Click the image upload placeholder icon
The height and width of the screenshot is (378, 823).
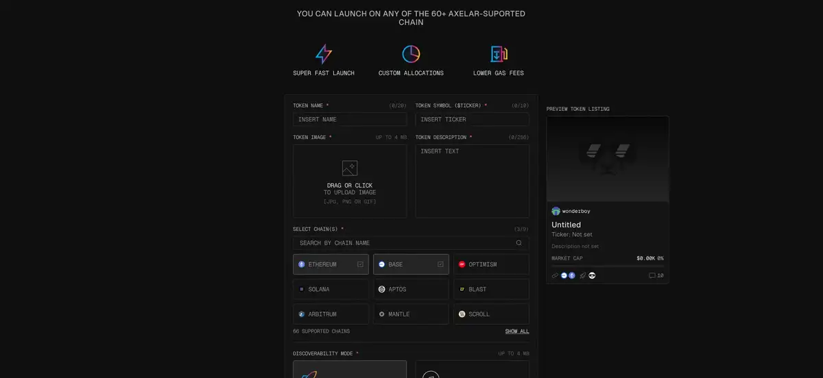pos(350,168)
